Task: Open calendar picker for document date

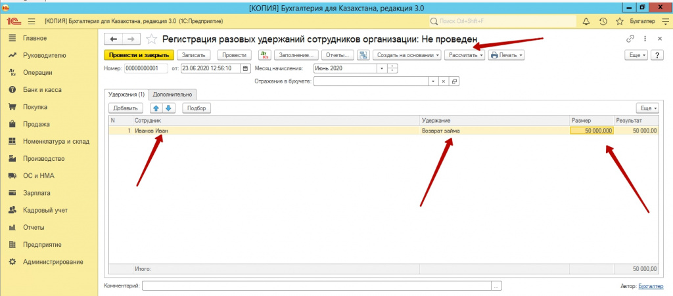Action: (x=246, y=68)
